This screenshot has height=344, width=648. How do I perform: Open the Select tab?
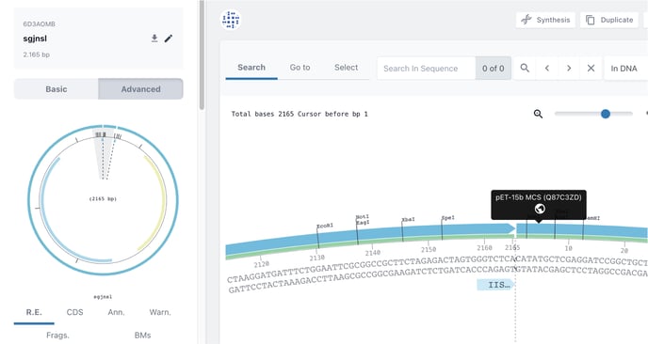tap(346, 68)
